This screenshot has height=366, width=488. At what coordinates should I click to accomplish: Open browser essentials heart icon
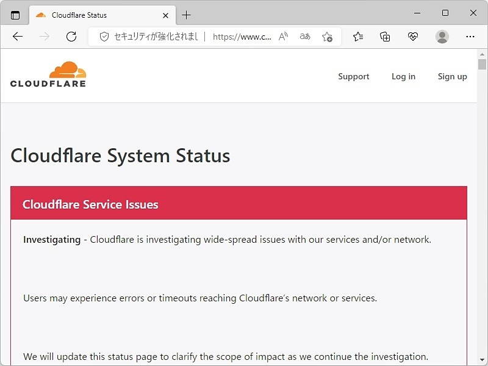tap(413, 37)
